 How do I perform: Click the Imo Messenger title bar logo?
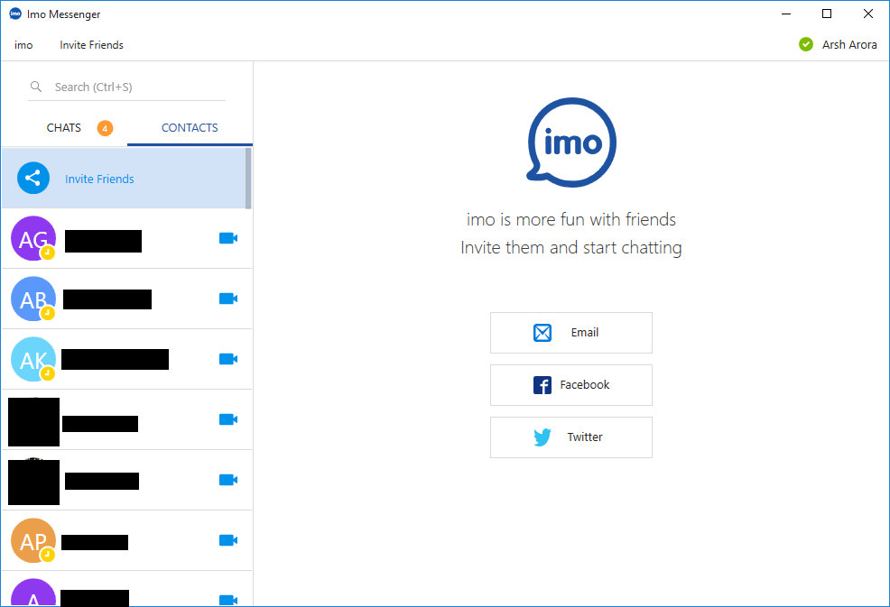click(x=15, y=14)
